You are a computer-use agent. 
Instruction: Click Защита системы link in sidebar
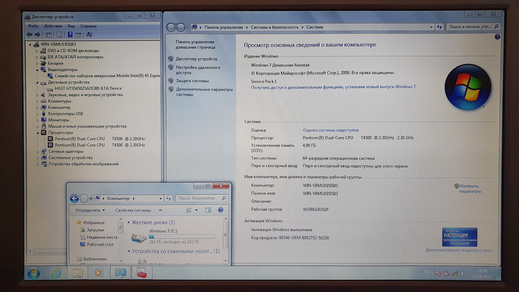pyautogui.click(x=192, y=81)
